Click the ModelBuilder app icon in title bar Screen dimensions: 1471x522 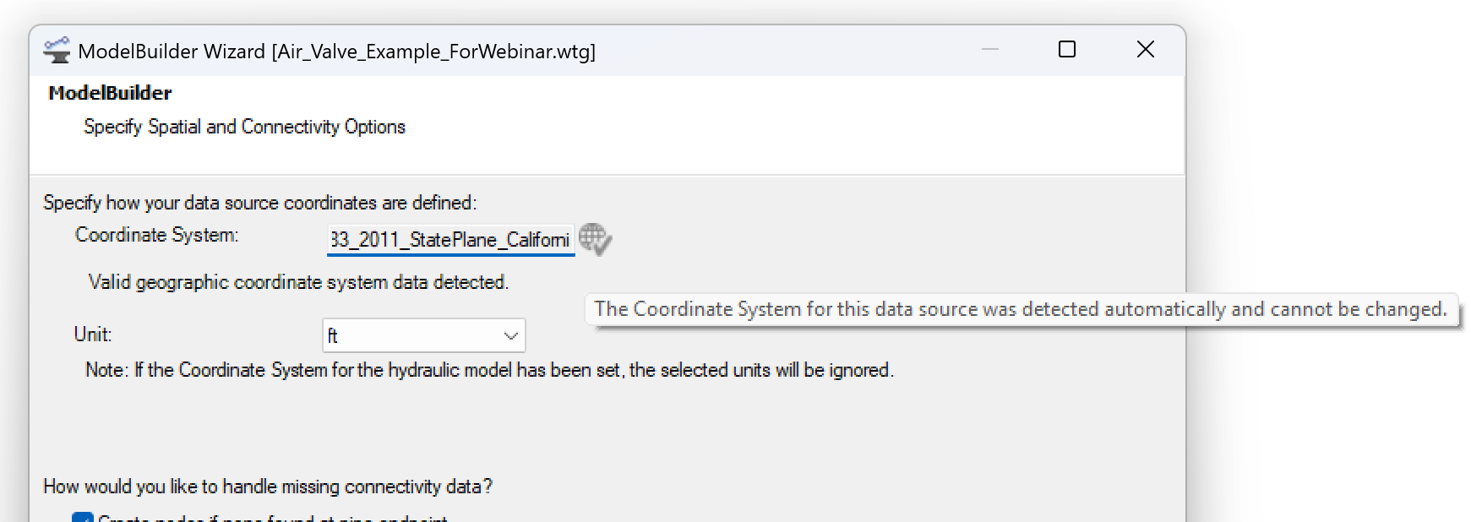point(57,51)
